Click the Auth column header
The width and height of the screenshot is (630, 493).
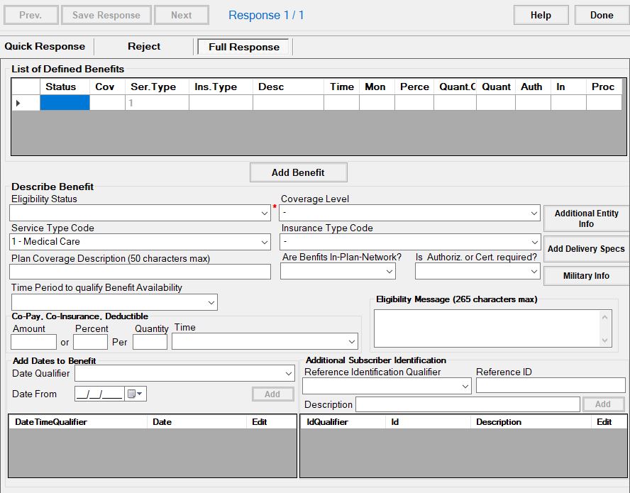533,87
